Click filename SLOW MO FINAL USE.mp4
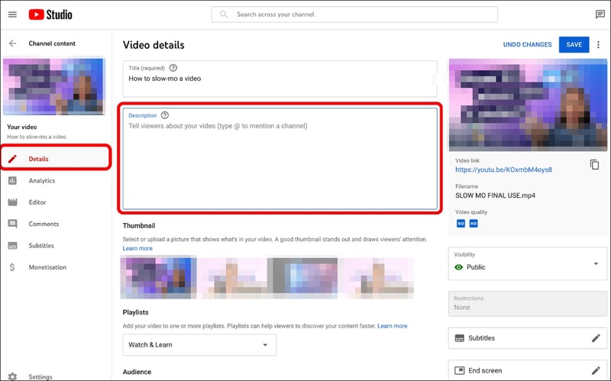The height and width of the screenshot is (381, 611). 495,195
